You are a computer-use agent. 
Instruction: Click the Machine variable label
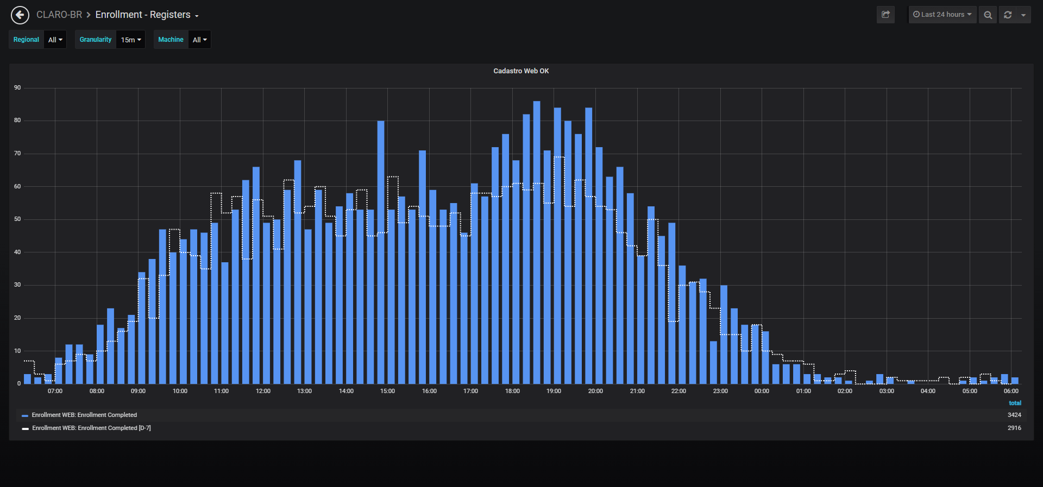171,40
